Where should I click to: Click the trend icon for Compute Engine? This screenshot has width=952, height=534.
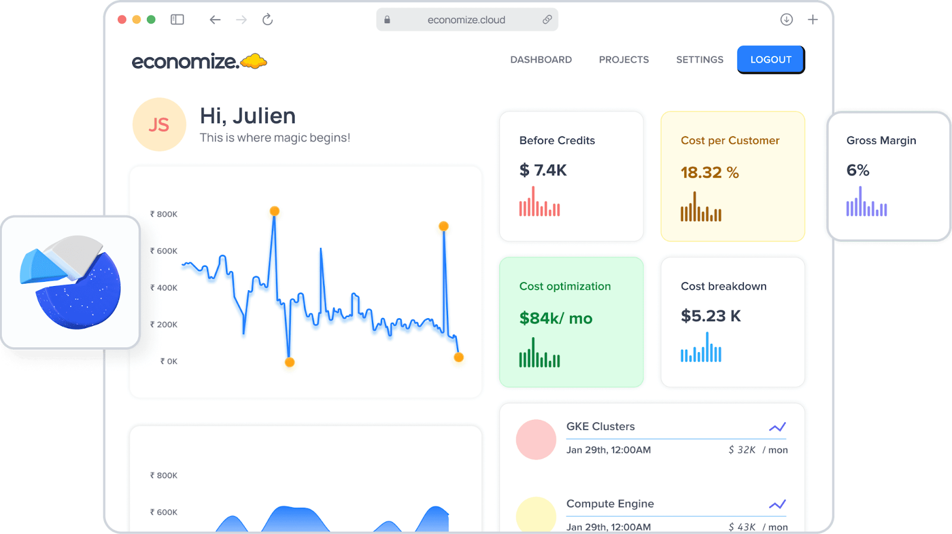click(x=778, y=504)
